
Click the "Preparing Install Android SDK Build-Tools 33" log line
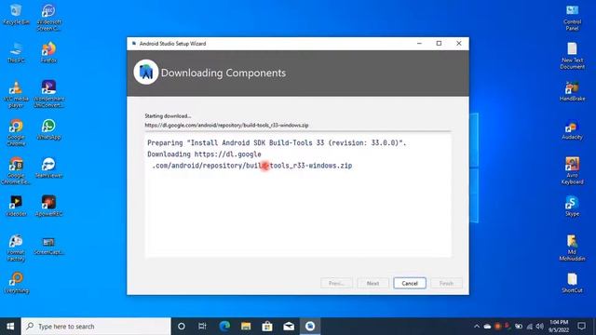[x=277, y=142]
